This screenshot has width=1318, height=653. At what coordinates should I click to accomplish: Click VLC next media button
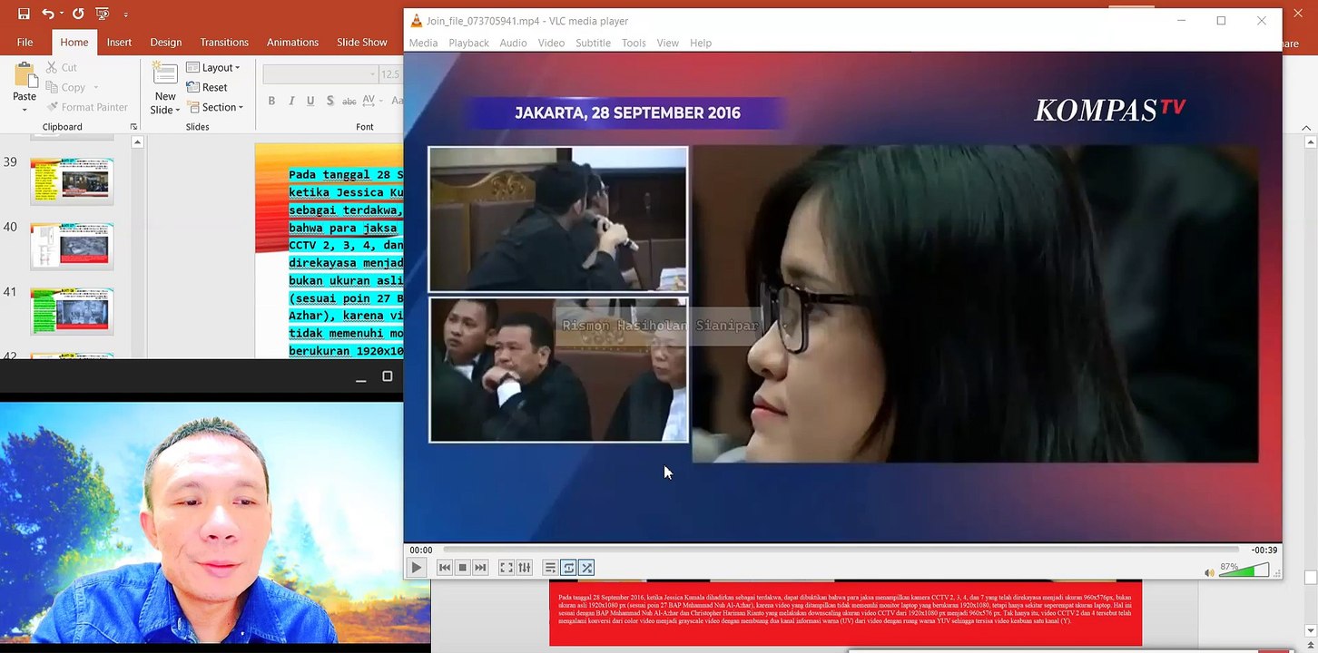480,568
